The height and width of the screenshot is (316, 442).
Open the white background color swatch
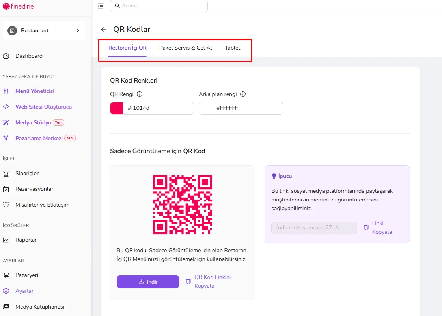click(x=205, y=108)
